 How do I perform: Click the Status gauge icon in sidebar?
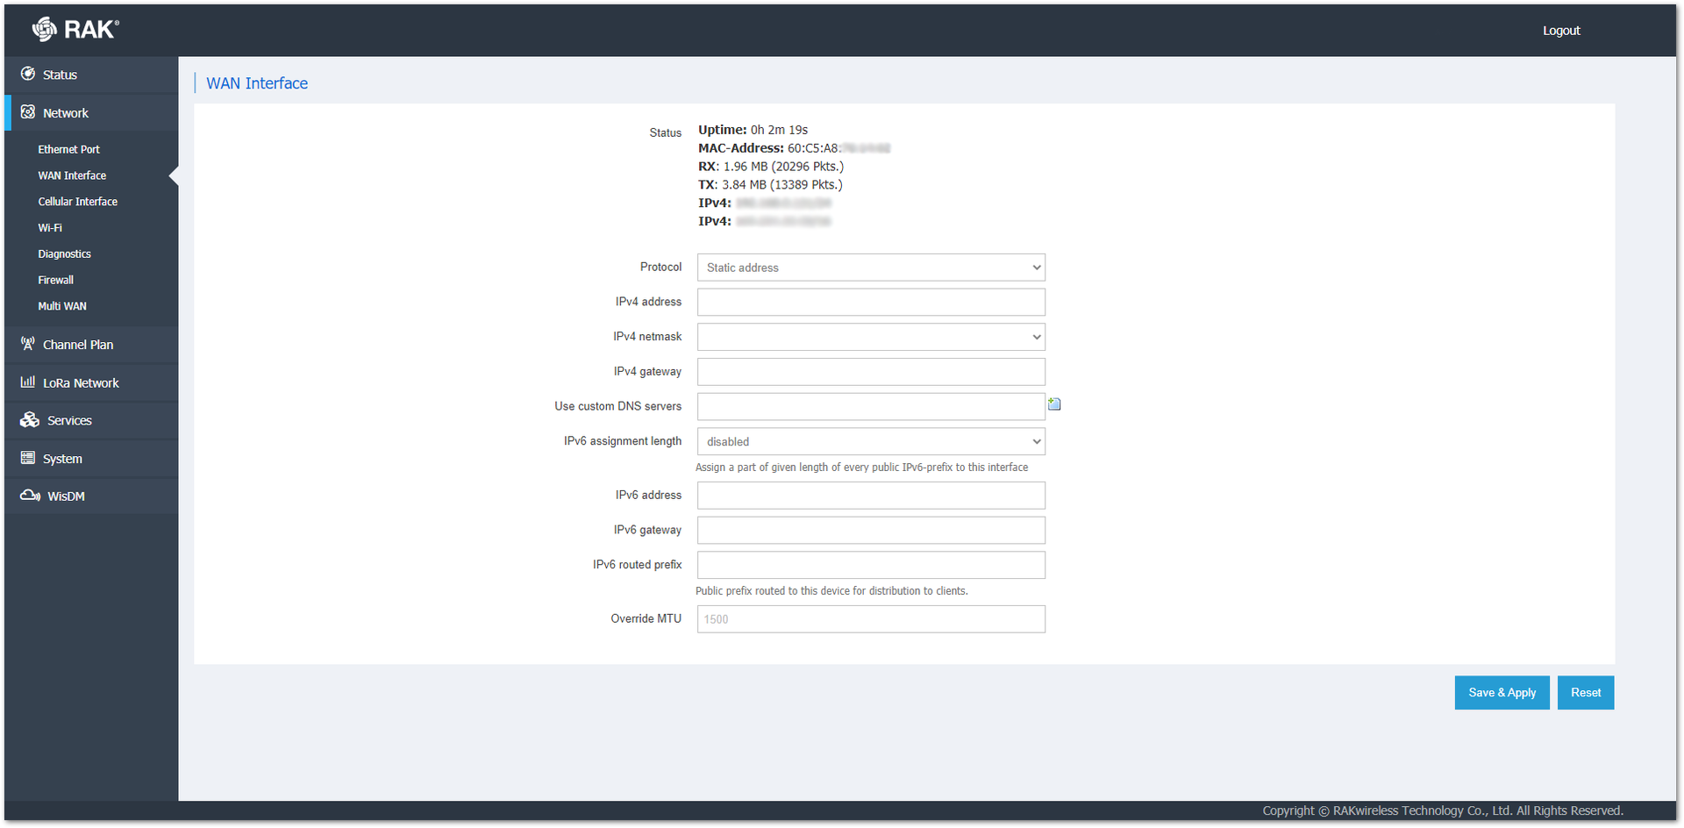pos(28,74)
